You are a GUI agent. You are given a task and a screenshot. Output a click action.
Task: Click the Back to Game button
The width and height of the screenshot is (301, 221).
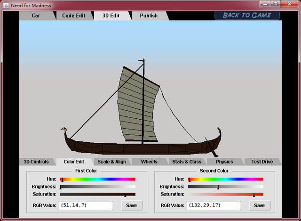point(247,16)
